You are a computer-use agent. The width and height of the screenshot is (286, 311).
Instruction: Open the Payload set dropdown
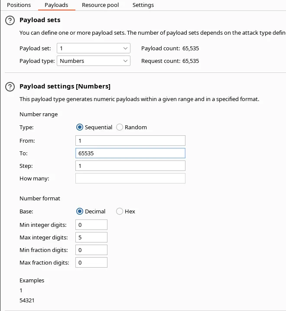(93, 49)
